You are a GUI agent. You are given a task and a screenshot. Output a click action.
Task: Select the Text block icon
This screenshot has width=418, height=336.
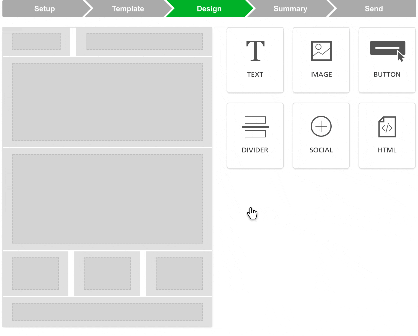coord(255,51)
